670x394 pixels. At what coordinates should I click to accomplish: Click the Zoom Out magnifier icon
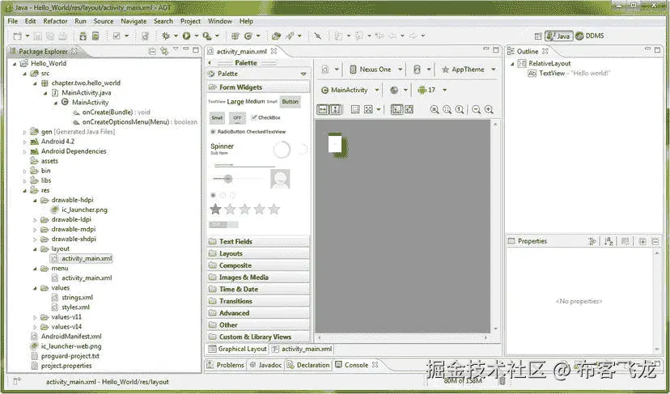(476, 109)
